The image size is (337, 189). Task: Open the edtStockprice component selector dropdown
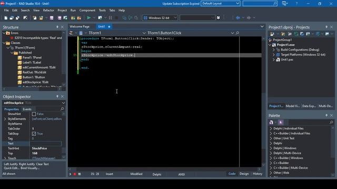(x=63, y=103)
